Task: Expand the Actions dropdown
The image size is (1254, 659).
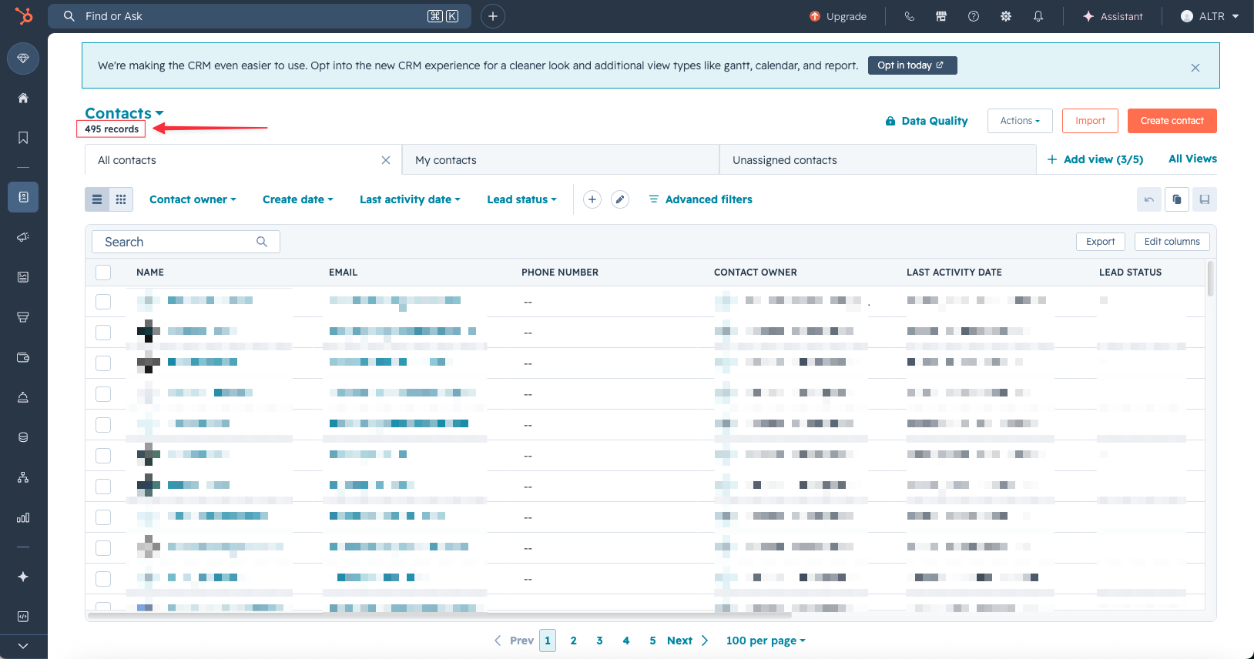Action: 1020,121
